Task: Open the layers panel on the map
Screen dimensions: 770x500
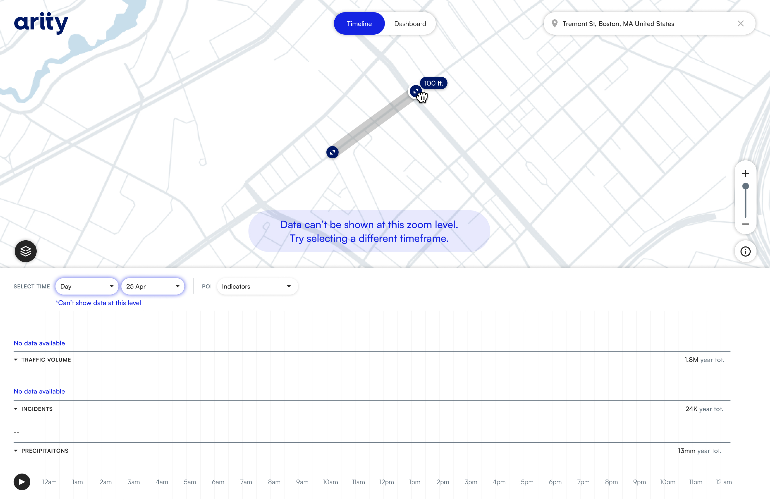Action: click(25, 251)
